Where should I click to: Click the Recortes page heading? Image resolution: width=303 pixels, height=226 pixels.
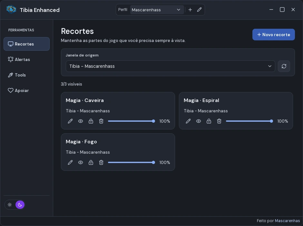pyautogui.click(x=77, y=31)
